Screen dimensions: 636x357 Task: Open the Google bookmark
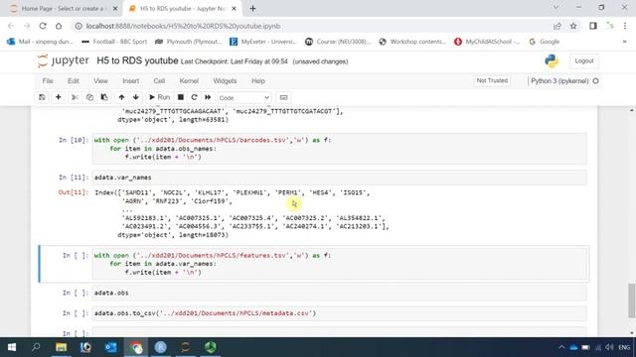[545, 42]
